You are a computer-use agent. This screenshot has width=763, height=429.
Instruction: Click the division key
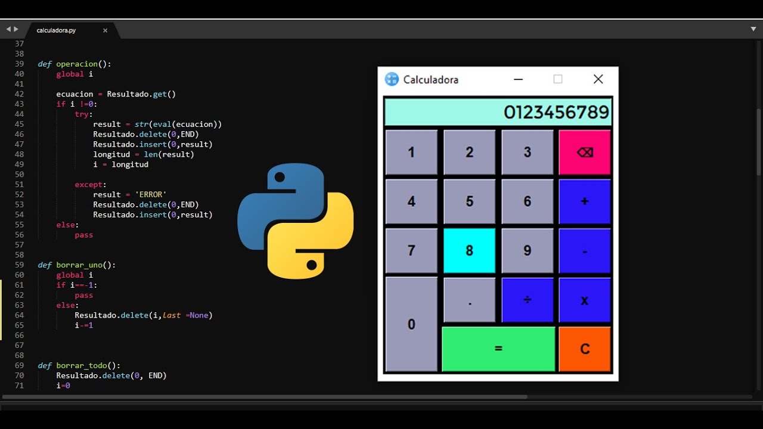pyautogui.click(x=527, y=300)
